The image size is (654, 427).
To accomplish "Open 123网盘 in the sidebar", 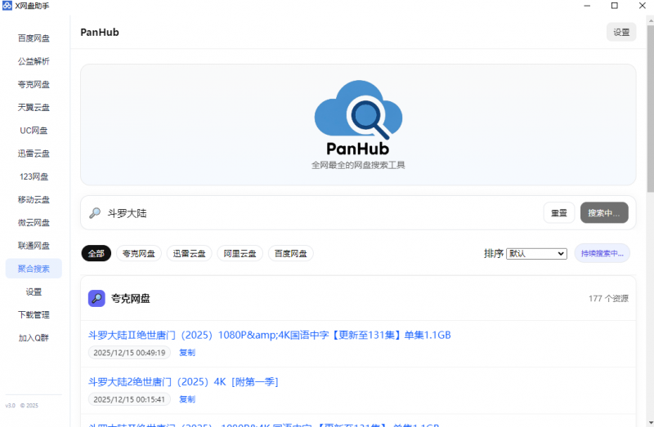I will (34, 176).
